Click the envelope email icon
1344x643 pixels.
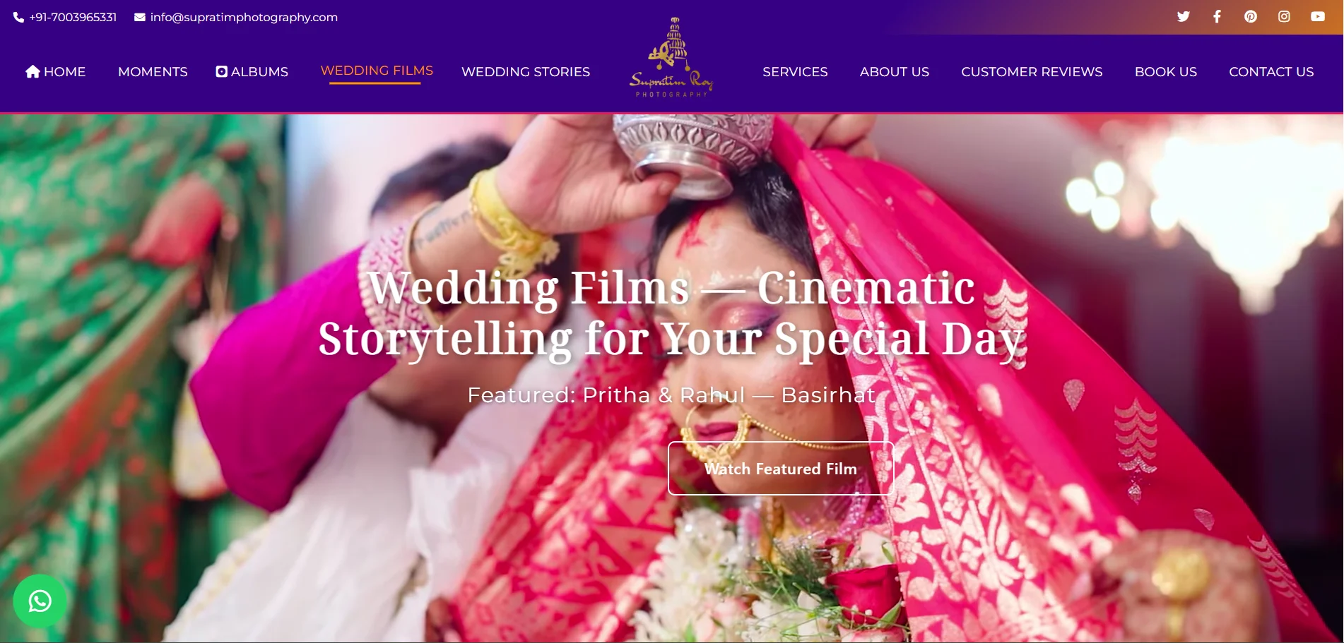(x=140, y=17)
